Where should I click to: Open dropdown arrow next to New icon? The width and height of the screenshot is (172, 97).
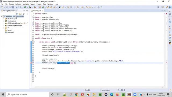4,7
